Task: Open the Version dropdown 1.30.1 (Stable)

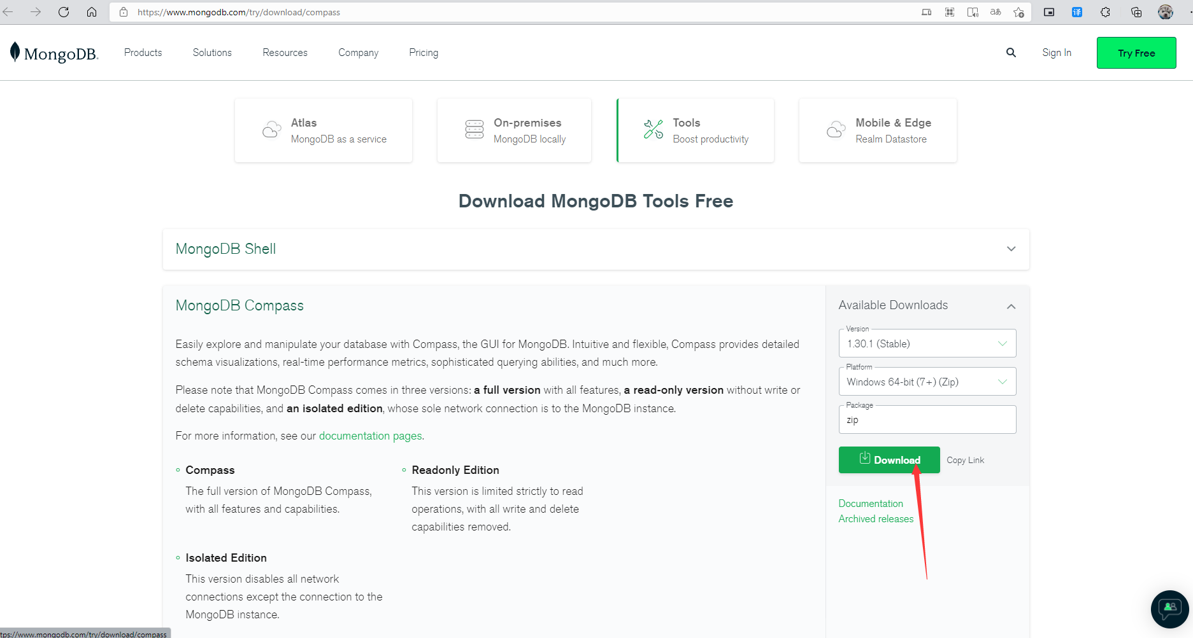Action: coord(927,343)
